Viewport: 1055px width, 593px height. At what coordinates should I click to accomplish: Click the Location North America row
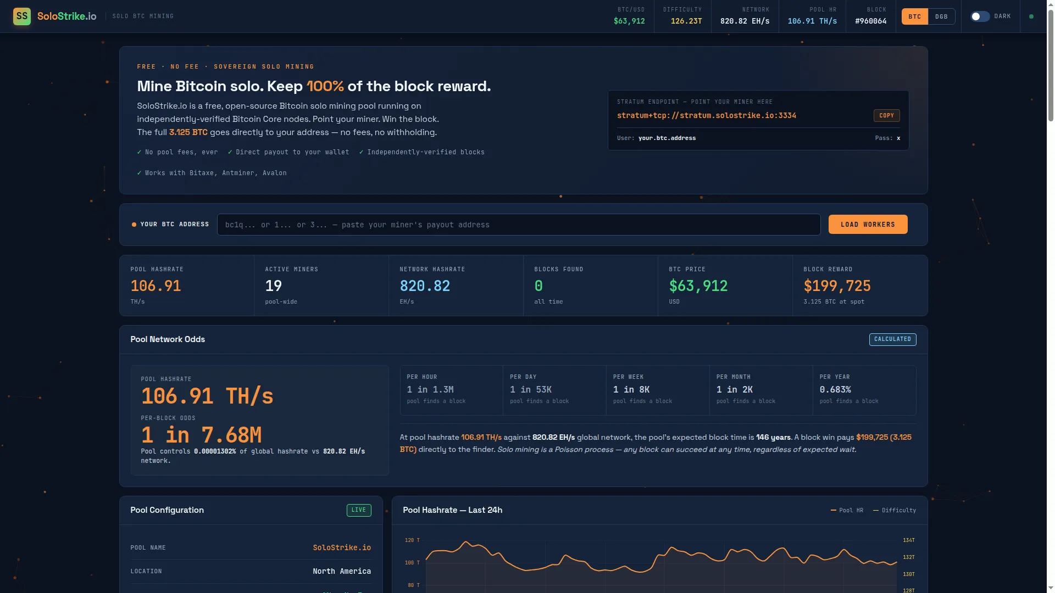pyautogui.click(x=251, y=572)
